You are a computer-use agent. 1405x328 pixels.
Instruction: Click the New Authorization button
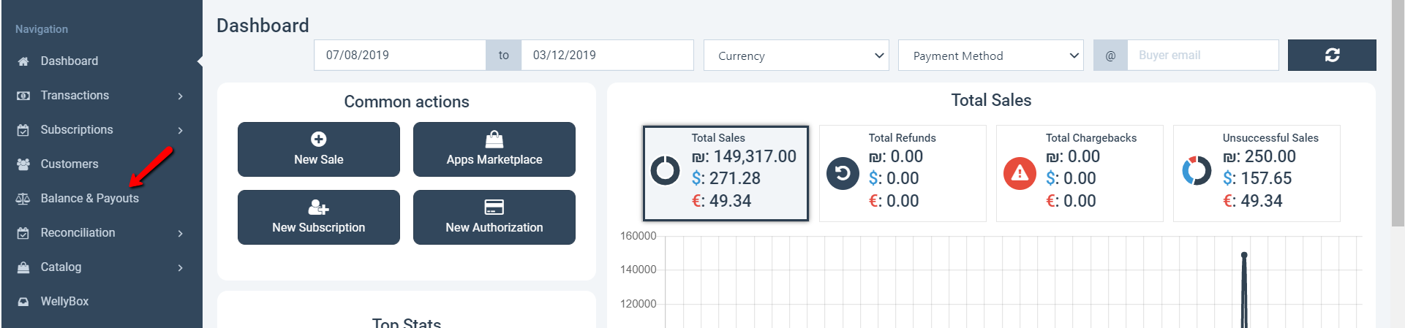point(494,217)
